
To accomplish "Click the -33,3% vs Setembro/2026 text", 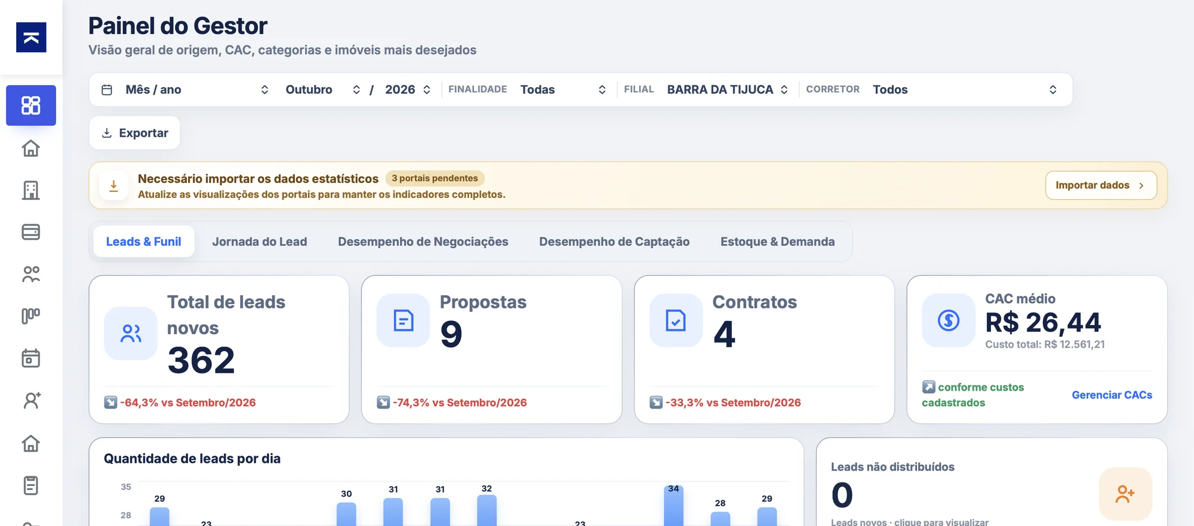I will tap(733, 403).
